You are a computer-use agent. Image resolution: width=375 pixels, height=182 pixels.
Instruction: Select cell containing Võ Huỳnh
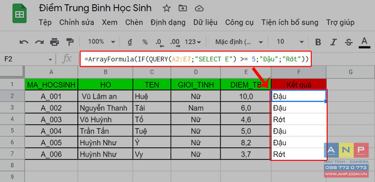[x=105, y=119]
